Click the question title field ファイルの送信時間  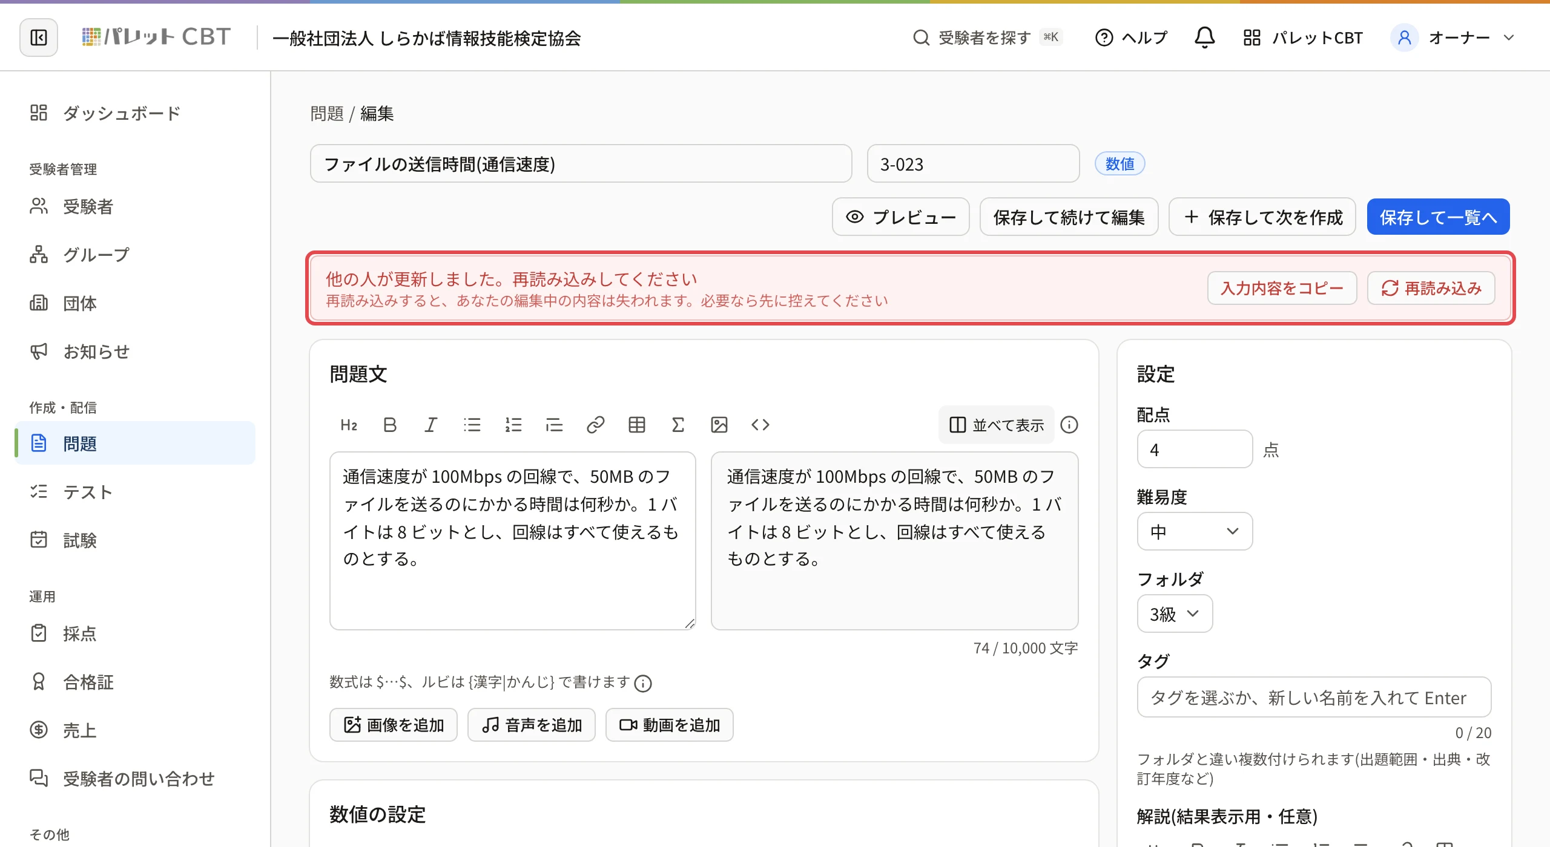click(x=581, y=163)
